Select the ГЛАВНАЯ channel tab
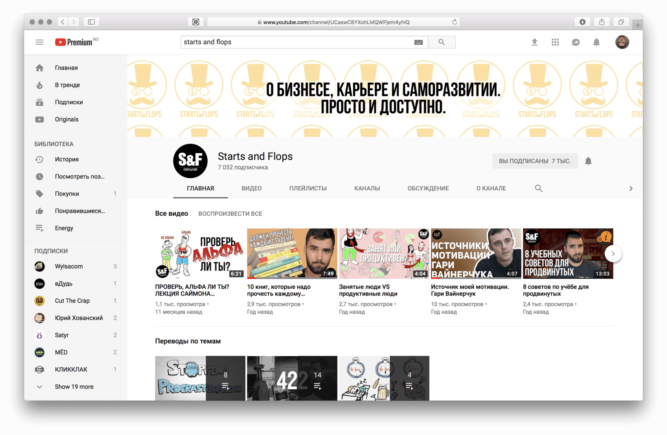667x435 pixels. [200, 188]
